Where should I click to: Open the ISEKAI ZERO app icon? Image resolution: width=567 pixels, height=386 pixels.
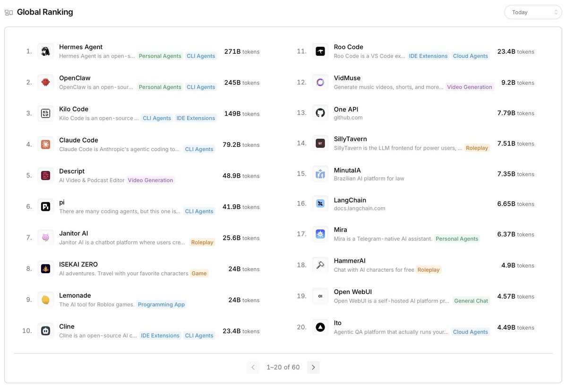coord(46,269)
